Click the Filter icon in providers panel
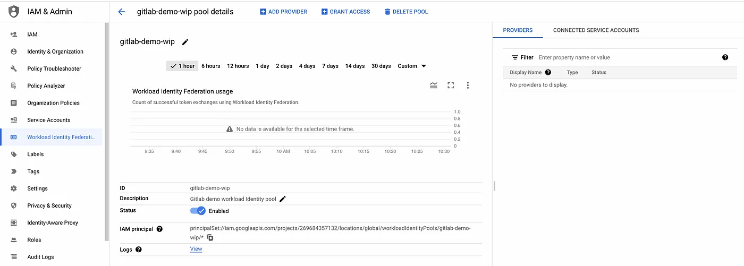This screenshot has width=744, height=266. click(x=515, y=57)
